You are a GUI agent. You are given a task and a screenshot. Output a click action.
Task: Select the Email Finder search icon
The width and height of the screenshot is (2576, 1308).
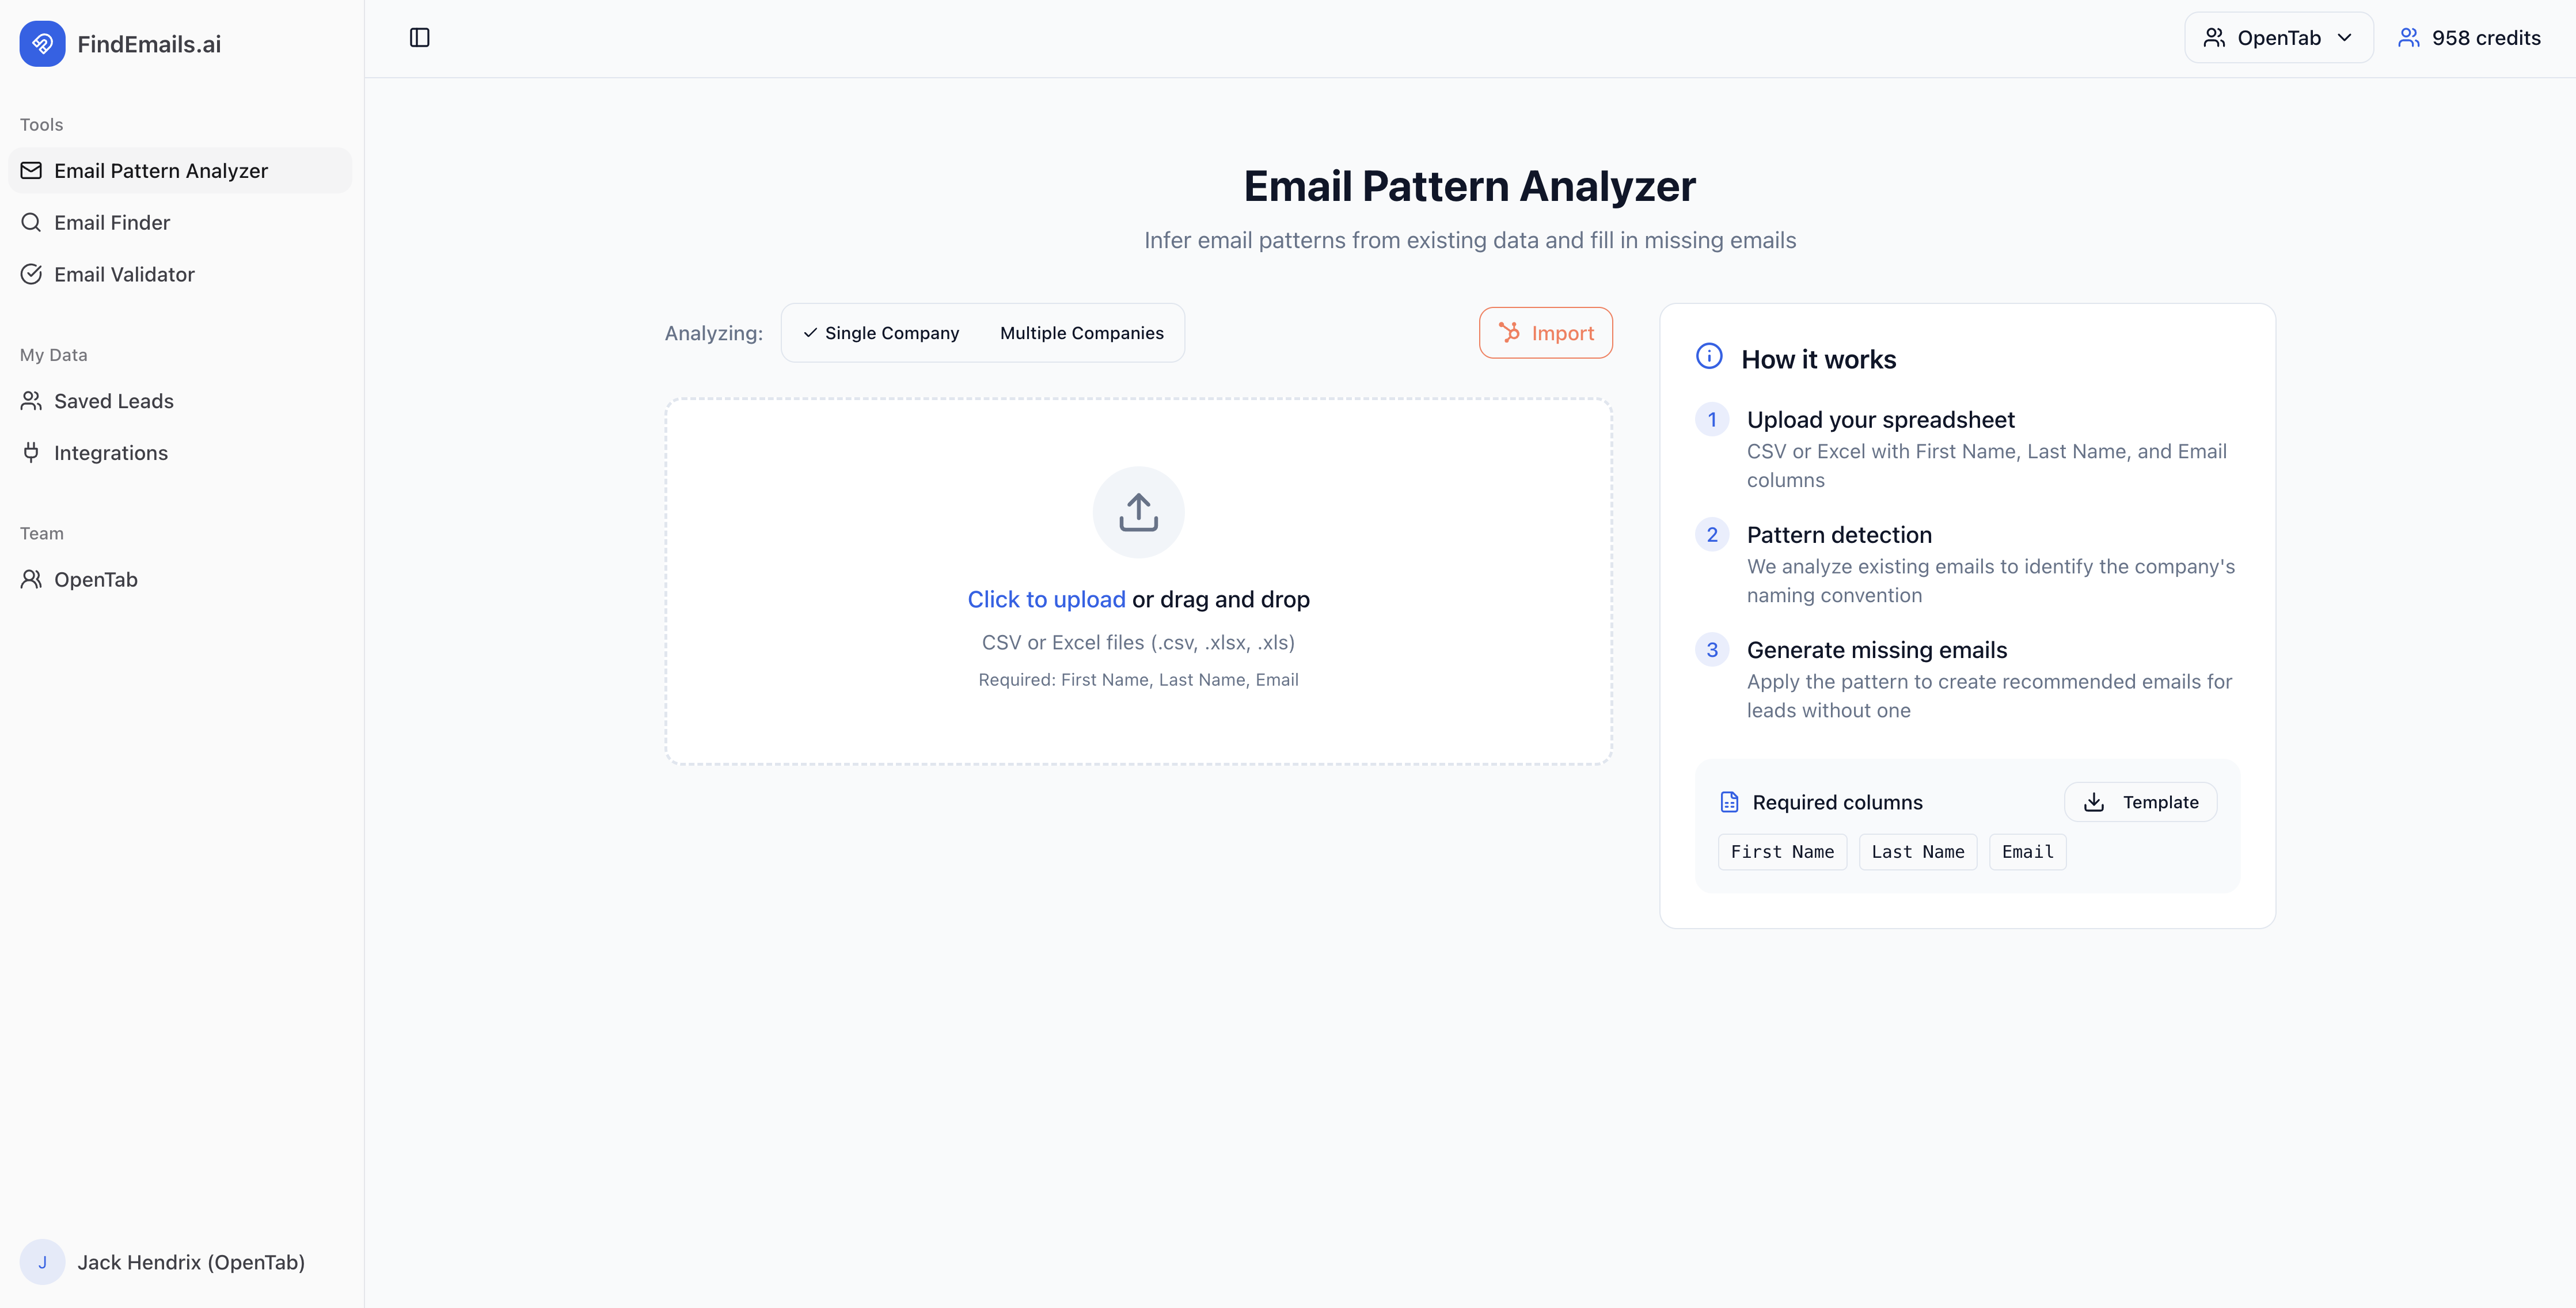point(30,222)
